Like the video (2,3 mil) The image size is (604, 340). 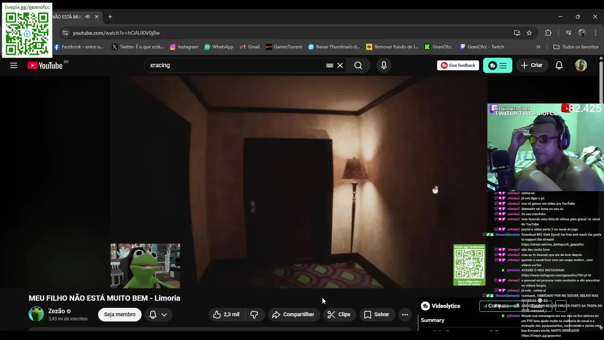click(x=226, y=314)
